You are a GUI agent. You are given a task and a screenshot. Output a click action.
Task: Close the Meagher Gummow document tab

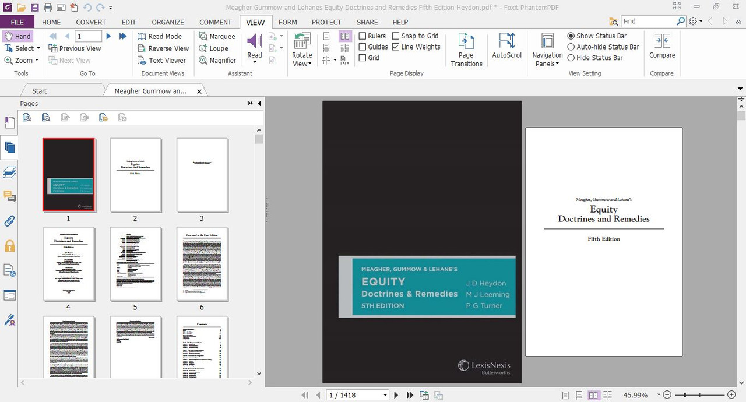(199, 91)
